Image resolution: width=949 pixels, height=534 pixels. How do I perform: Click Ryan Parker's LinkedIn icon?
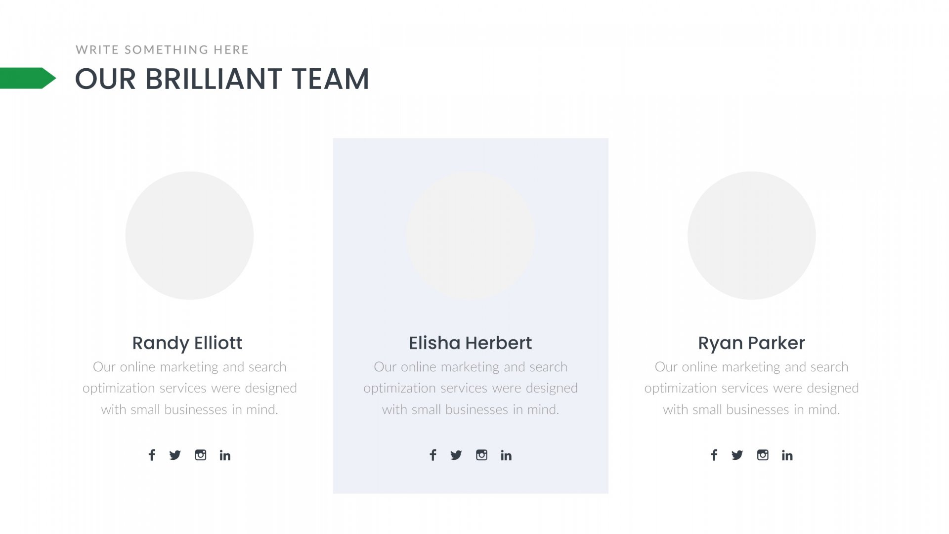(x=787, y=455)
